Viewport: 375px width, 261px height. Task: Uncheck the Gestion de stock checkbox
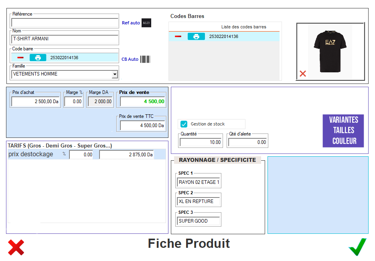[184, 124]
